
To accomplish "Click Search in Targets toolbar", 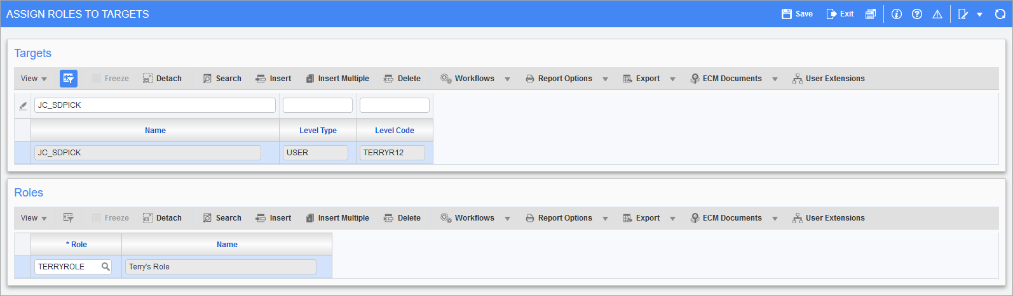I will pos(222,79).
